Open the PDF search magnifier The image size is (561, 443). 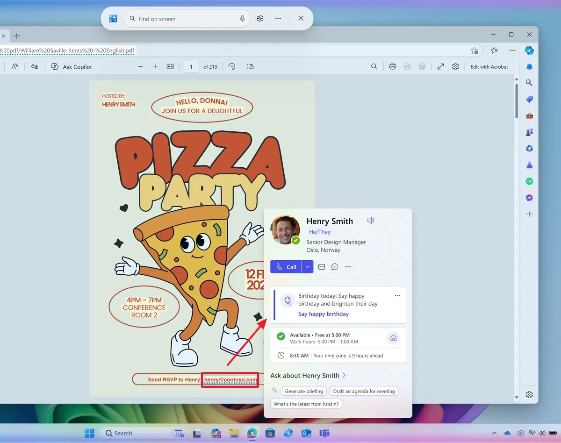click(x=374, y=67)
